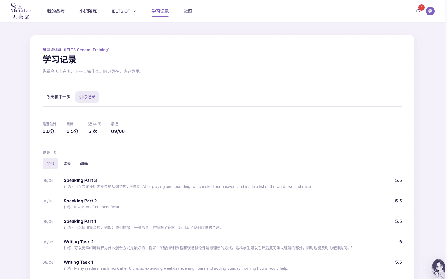Click the 5.5 score for Writing Task 1

[399, 262]
